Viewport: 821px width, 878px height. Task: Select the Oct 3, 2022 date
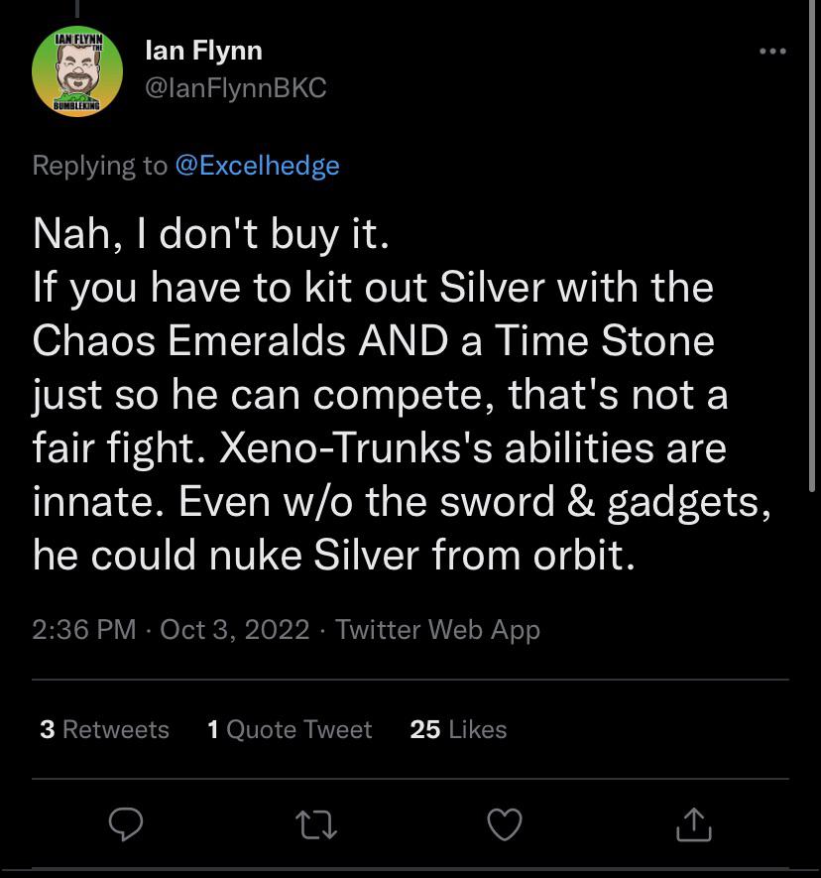[x=235, y=629]
